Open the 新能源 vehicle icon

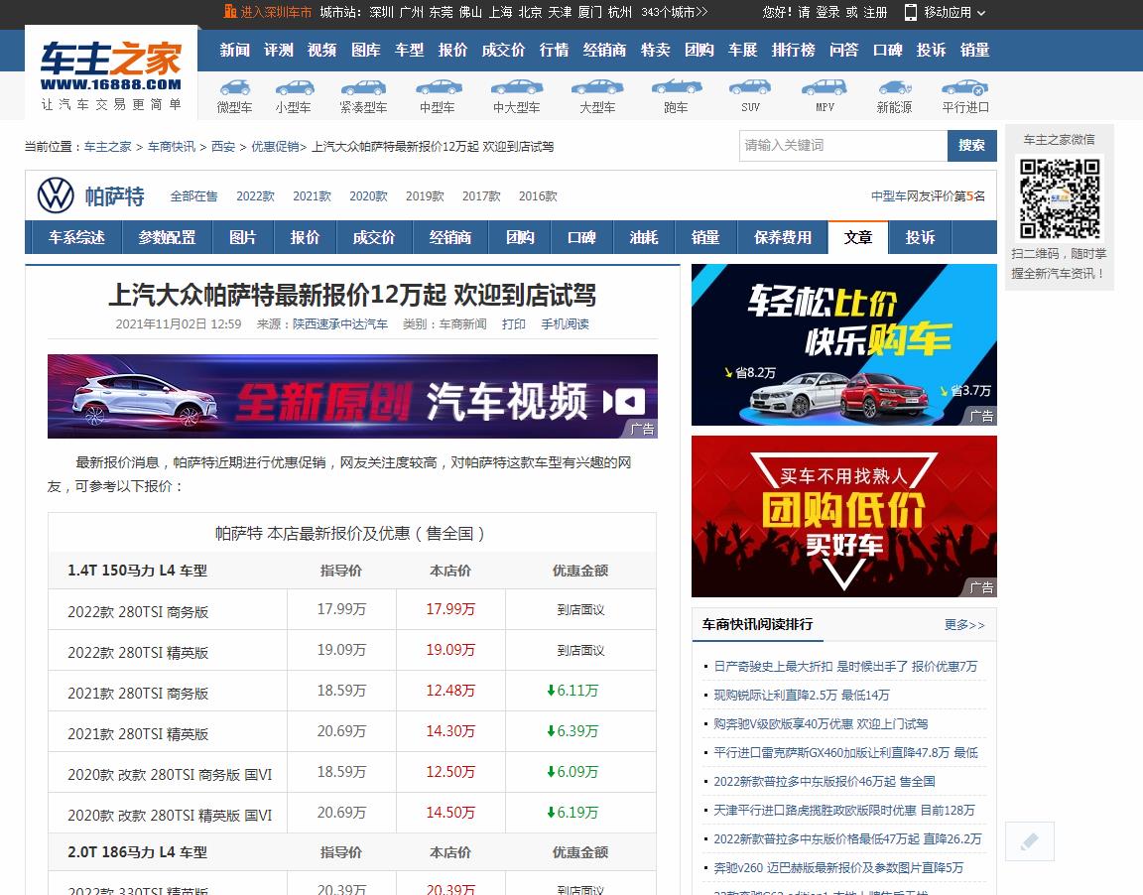894,88
